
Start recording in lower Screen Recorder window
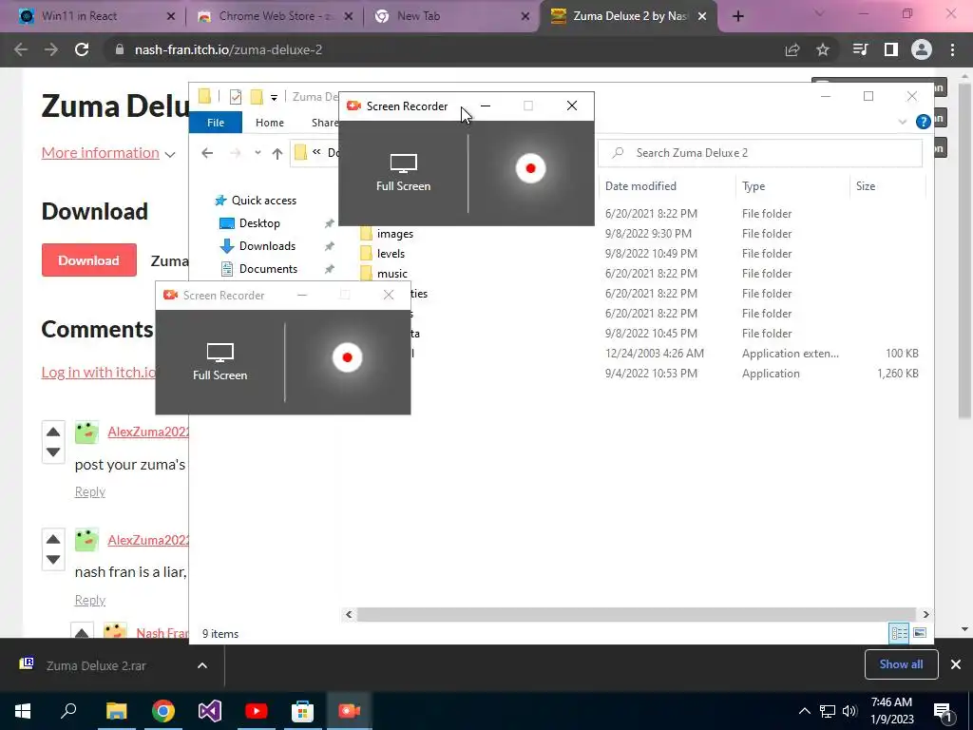pyautogui.click(x=347, y=357)
